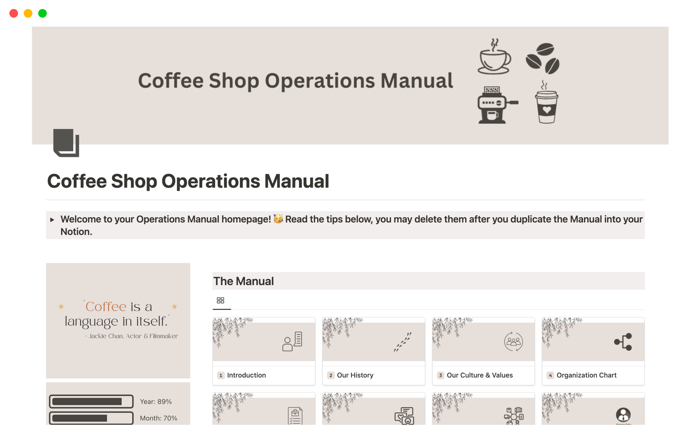Image resolution: width=691 pixels, height=432 pixels.
Task: Edit the page title text
Action: pyautogui.click(x=188, y=181)
